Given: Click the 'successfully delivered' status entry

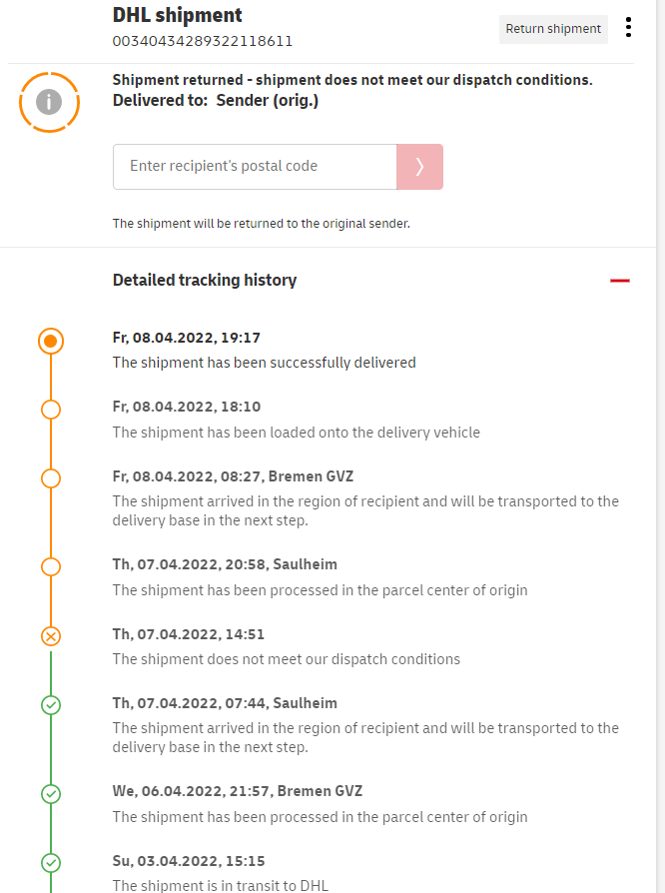Looking at the screenshot, I should 264,363.
